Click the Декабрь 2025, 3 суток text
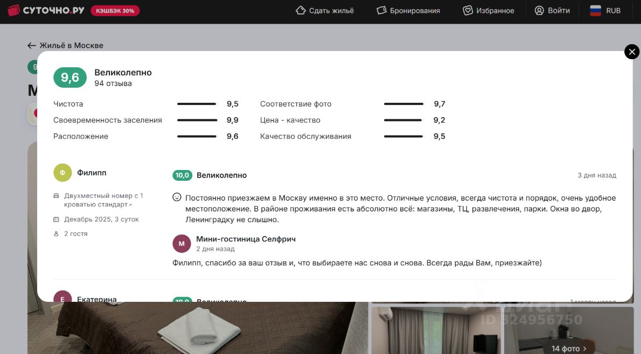This screenshot has width=641, height=354. (101, 220)
